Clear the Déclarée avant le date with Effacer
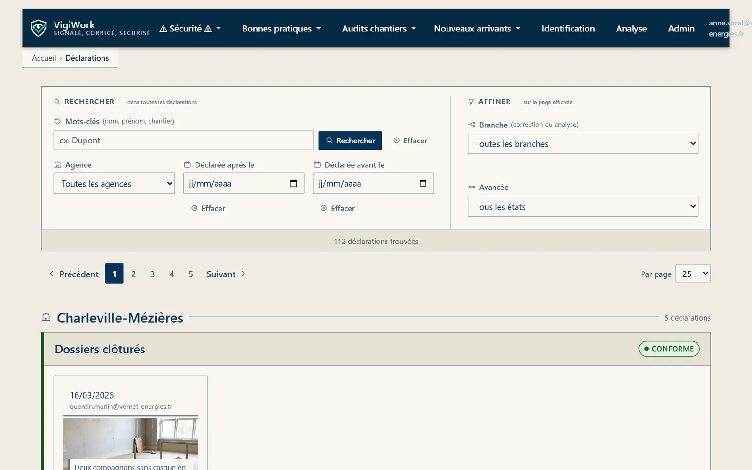Viewport: 752px width, 470px height. pos(337,208)
